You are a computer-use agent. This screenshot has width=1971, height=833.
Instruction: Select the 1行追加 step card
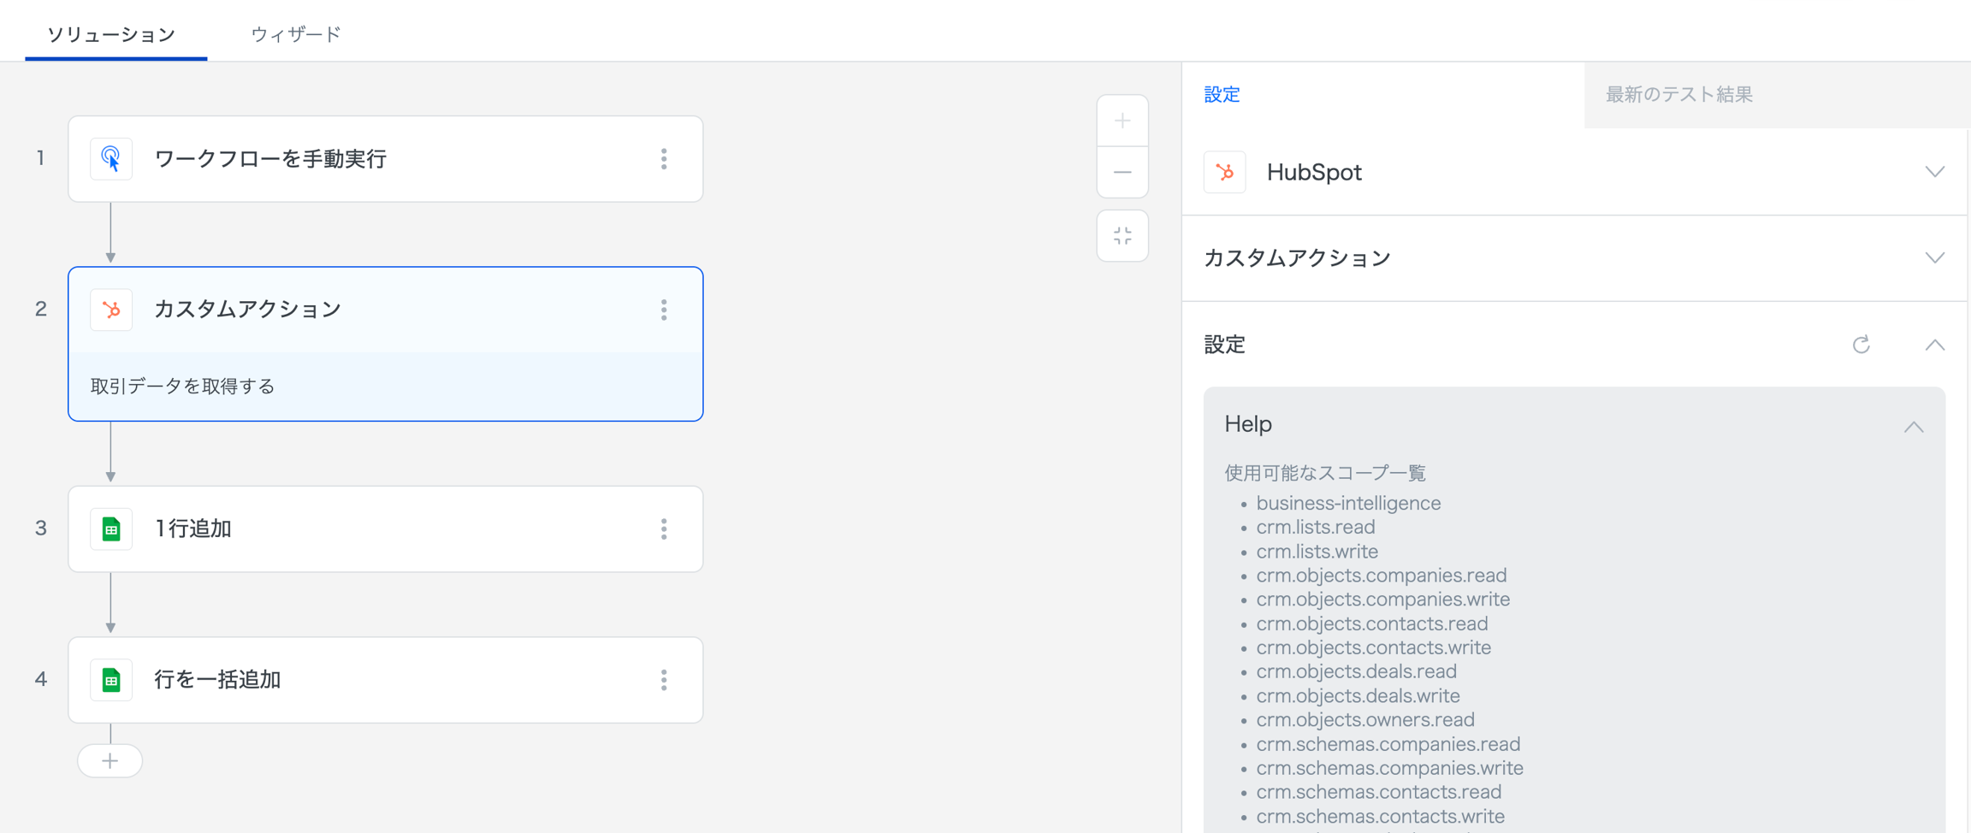pyautogui.click(x=385, y=529)
